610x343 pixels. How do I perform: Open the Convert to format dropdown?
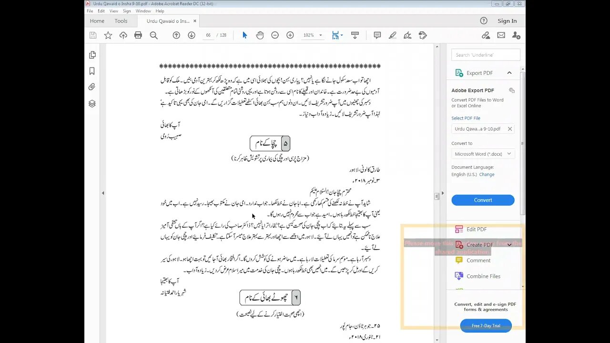pyautogui.click(x=483, y=154)
